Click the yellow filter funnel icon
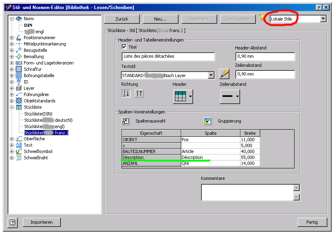 coord(262,18)
